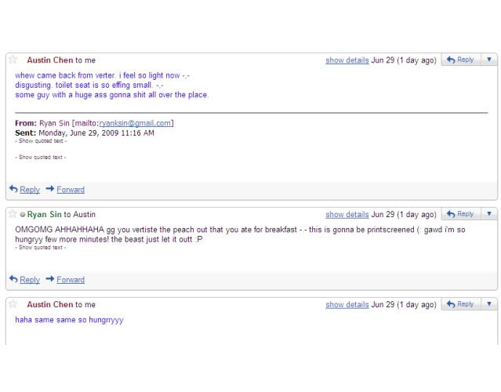Star the first Austin Chen message
This screenshot has width=501, height=392.
click(13, 60)
